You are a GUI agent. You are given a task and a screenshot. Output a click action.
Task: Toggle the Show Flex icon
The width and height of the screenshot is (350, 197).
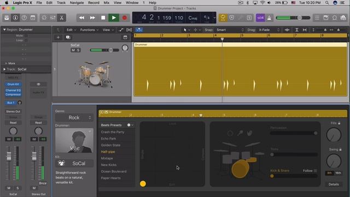point(129,30)
